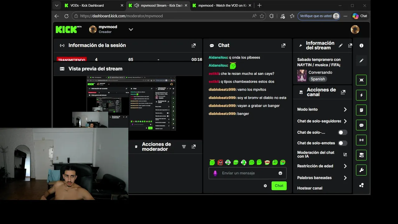The width and height of the screenshot is (398, 224).
Task: Open browser settings three-dots menu
Action: tap(345, 16)
